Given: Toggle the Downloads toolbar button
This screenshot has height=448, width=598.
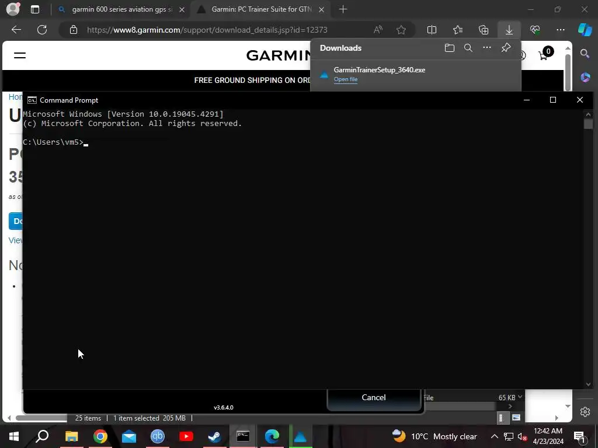Looking at the screenshot, I should coord(509,30).
